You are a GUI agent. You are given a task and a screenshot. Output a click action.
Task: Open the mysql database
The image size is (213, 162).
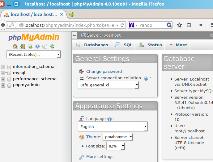click(x=19, y=73)
